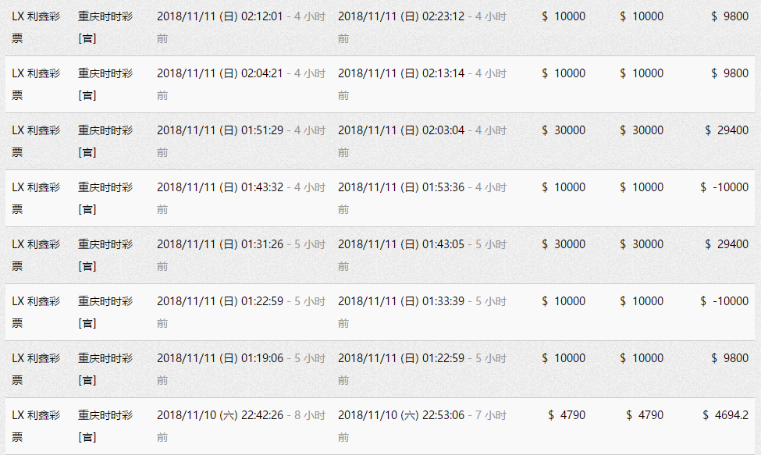Select the 02:03:04 end timestamp
The width and height of the screenshot is (761, 455).
tap(401, 130)
